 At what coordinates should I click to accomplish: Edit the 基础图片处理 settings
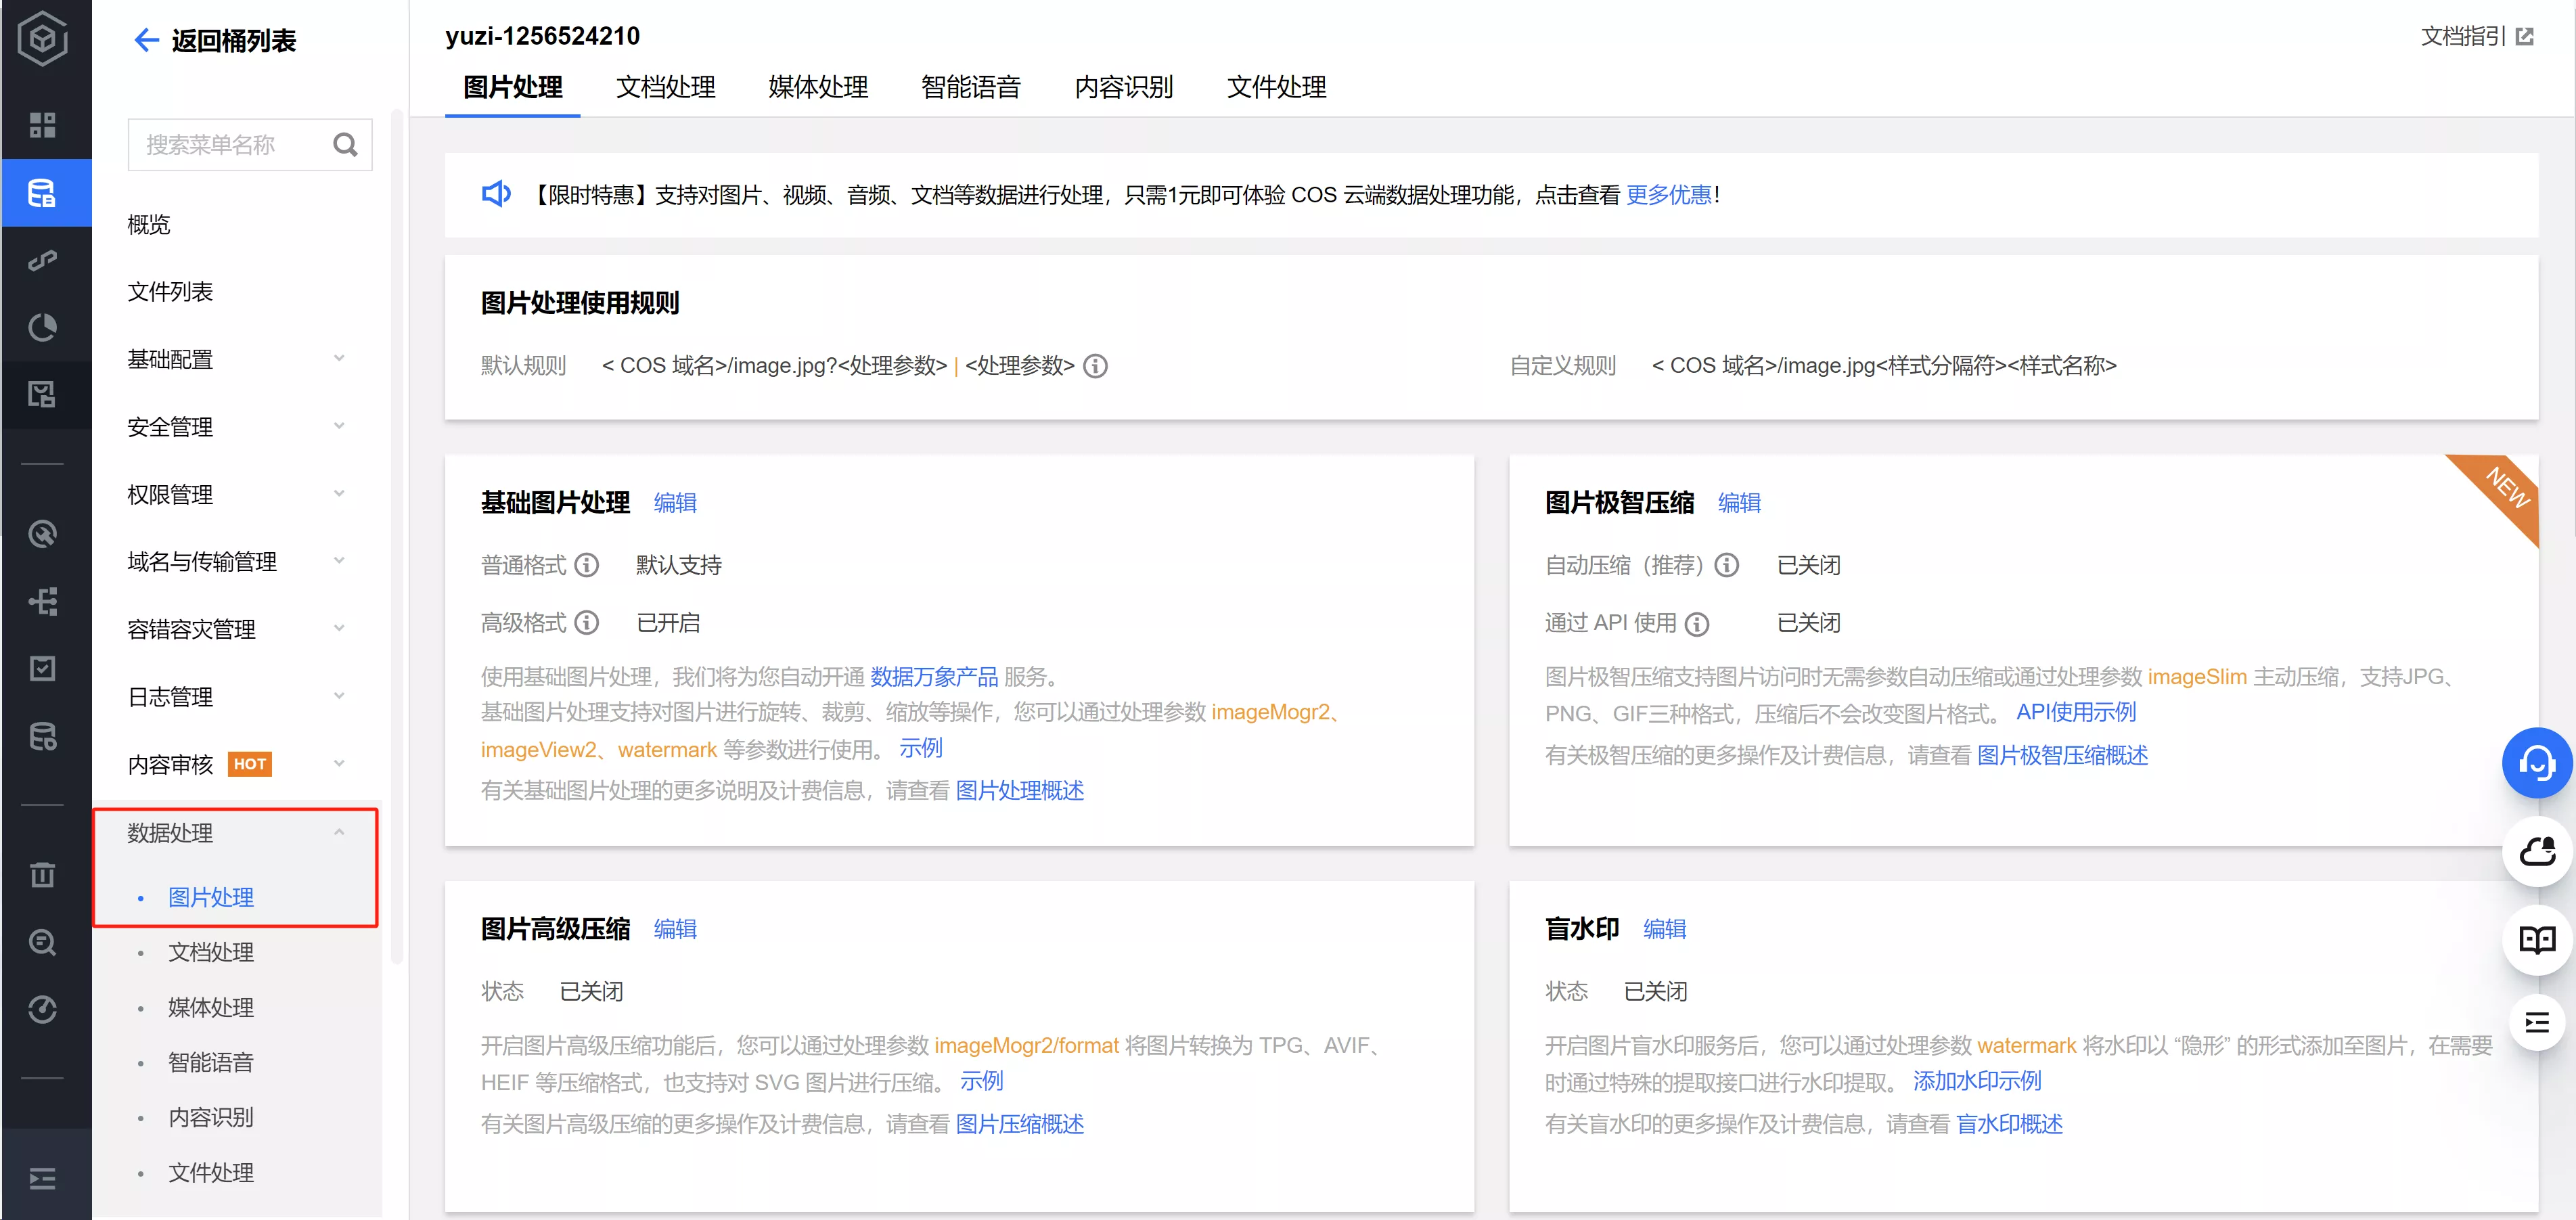click(x=675, y=503)
